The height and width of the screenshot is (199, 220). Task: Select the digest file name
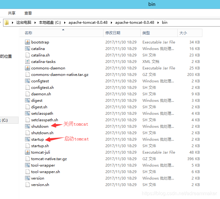pos(37,101)
